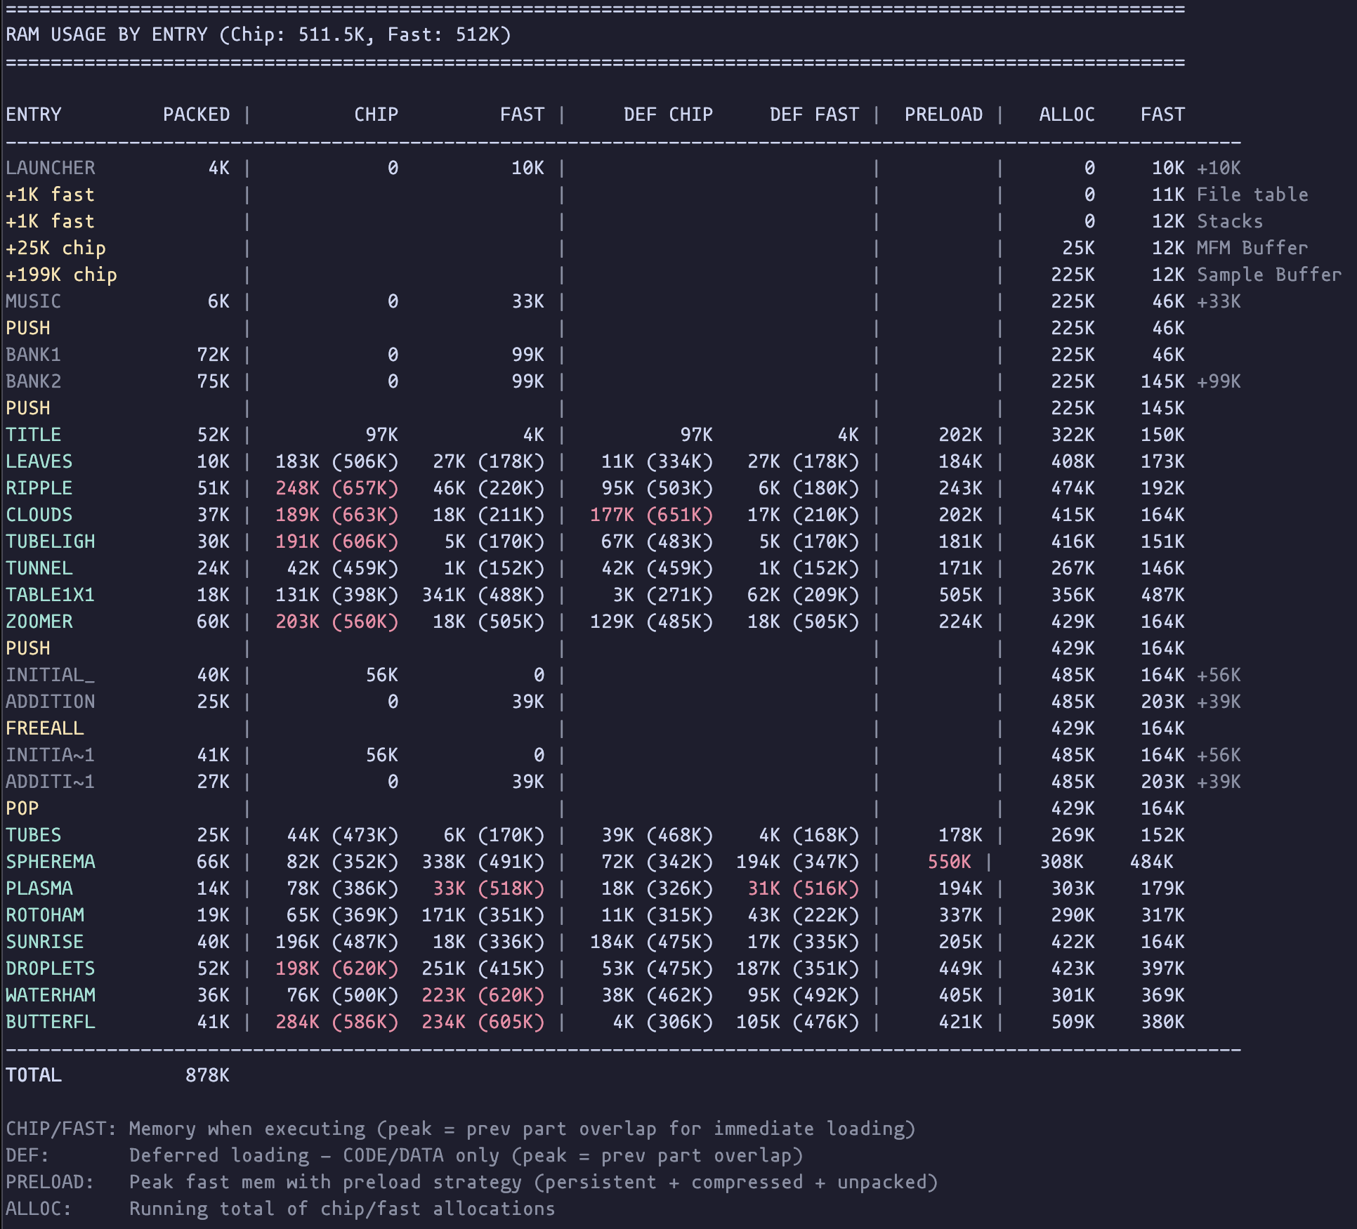The width and height of the screenshot is (1357, 1229).
Task: Click the first PUSH marker row
Action: coord(28,328)
